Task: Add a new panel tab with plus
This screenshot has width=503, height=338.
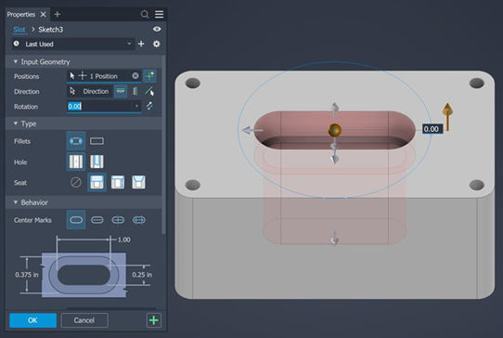Action: [x=58, y=15]
